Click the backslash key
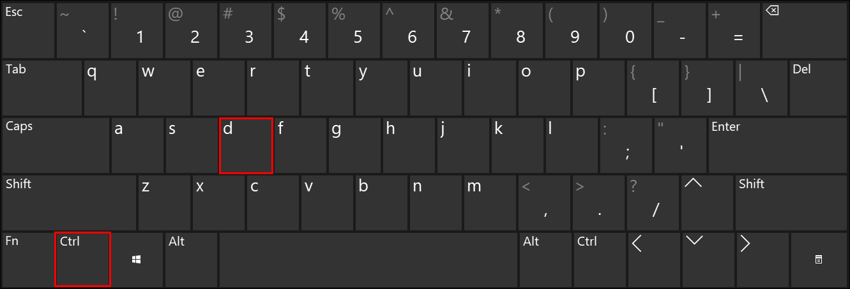The height and width of the screenshot is (289, 850). tap(762, 87)
